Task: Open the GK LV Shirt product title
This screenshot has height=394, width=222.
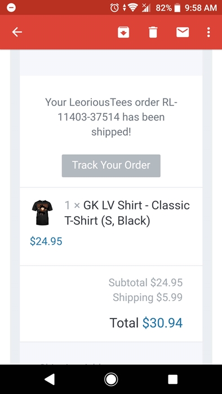Action: pyautogui.click(x=127, y=213)
